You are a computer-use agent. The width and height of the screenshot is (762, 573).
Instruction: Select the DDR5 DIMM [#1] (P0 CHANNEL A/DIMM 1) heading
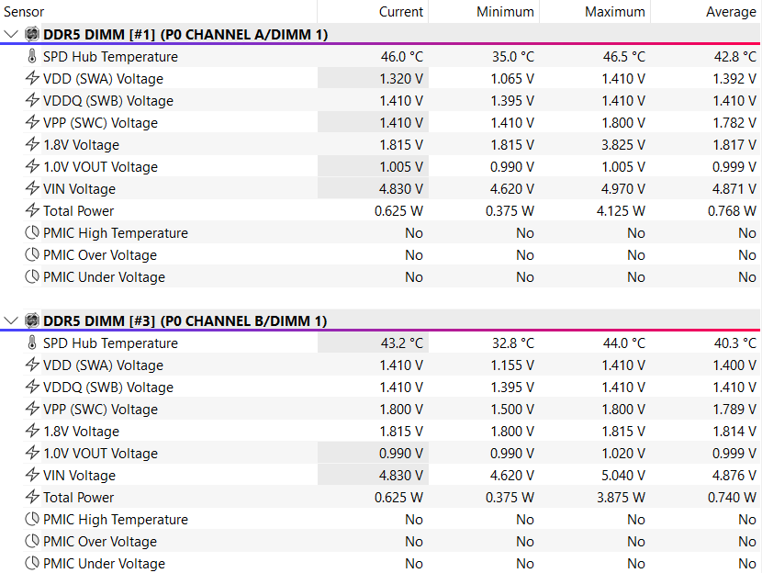click(185, 35)
